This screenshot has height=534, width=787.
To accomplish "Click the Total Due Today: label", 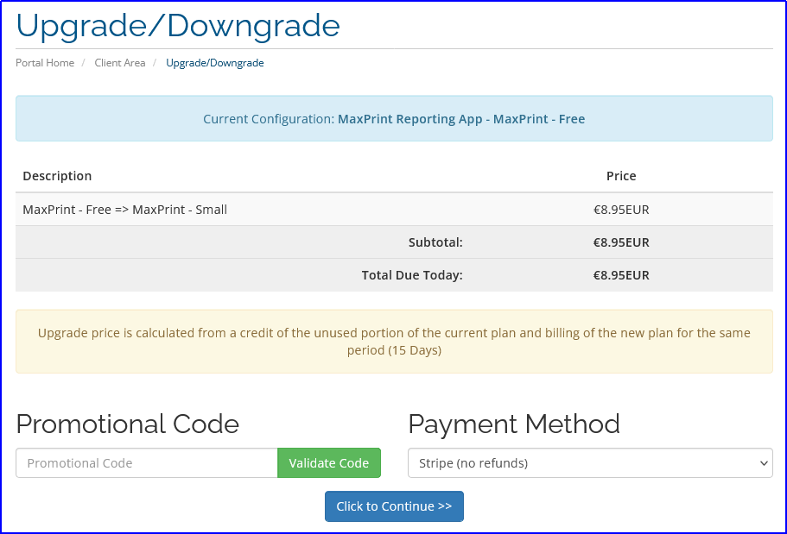I will [412, 275].
